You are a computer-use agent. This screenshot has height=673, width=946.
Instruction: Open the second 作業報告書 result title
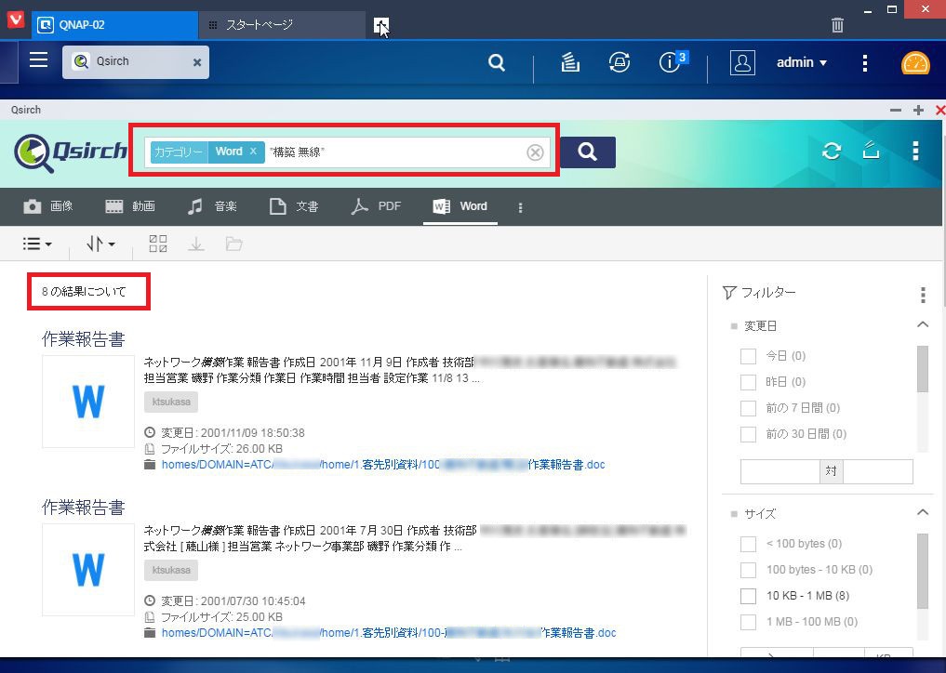(x=84, y=508)
